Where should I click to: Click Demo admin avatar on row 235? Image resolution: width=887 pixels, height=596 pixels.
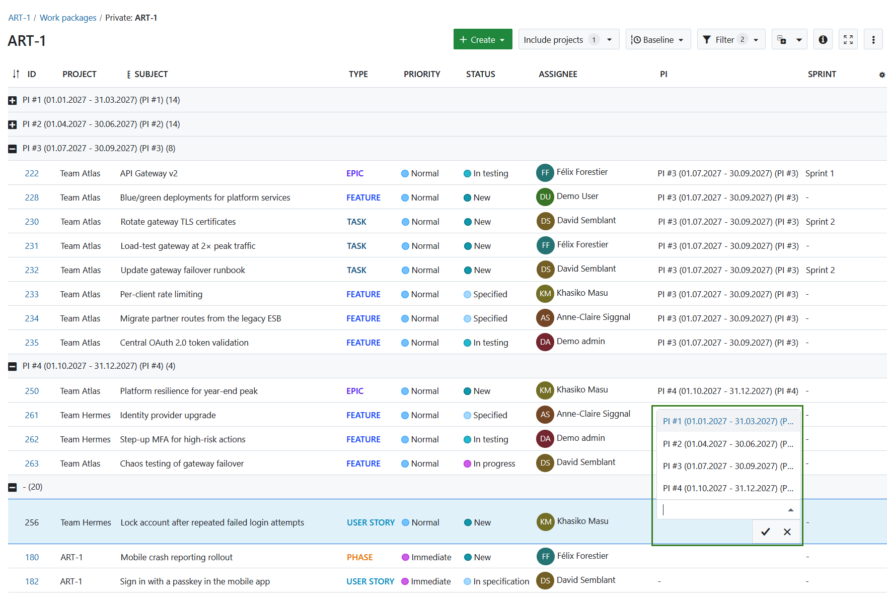click(545, 342)
